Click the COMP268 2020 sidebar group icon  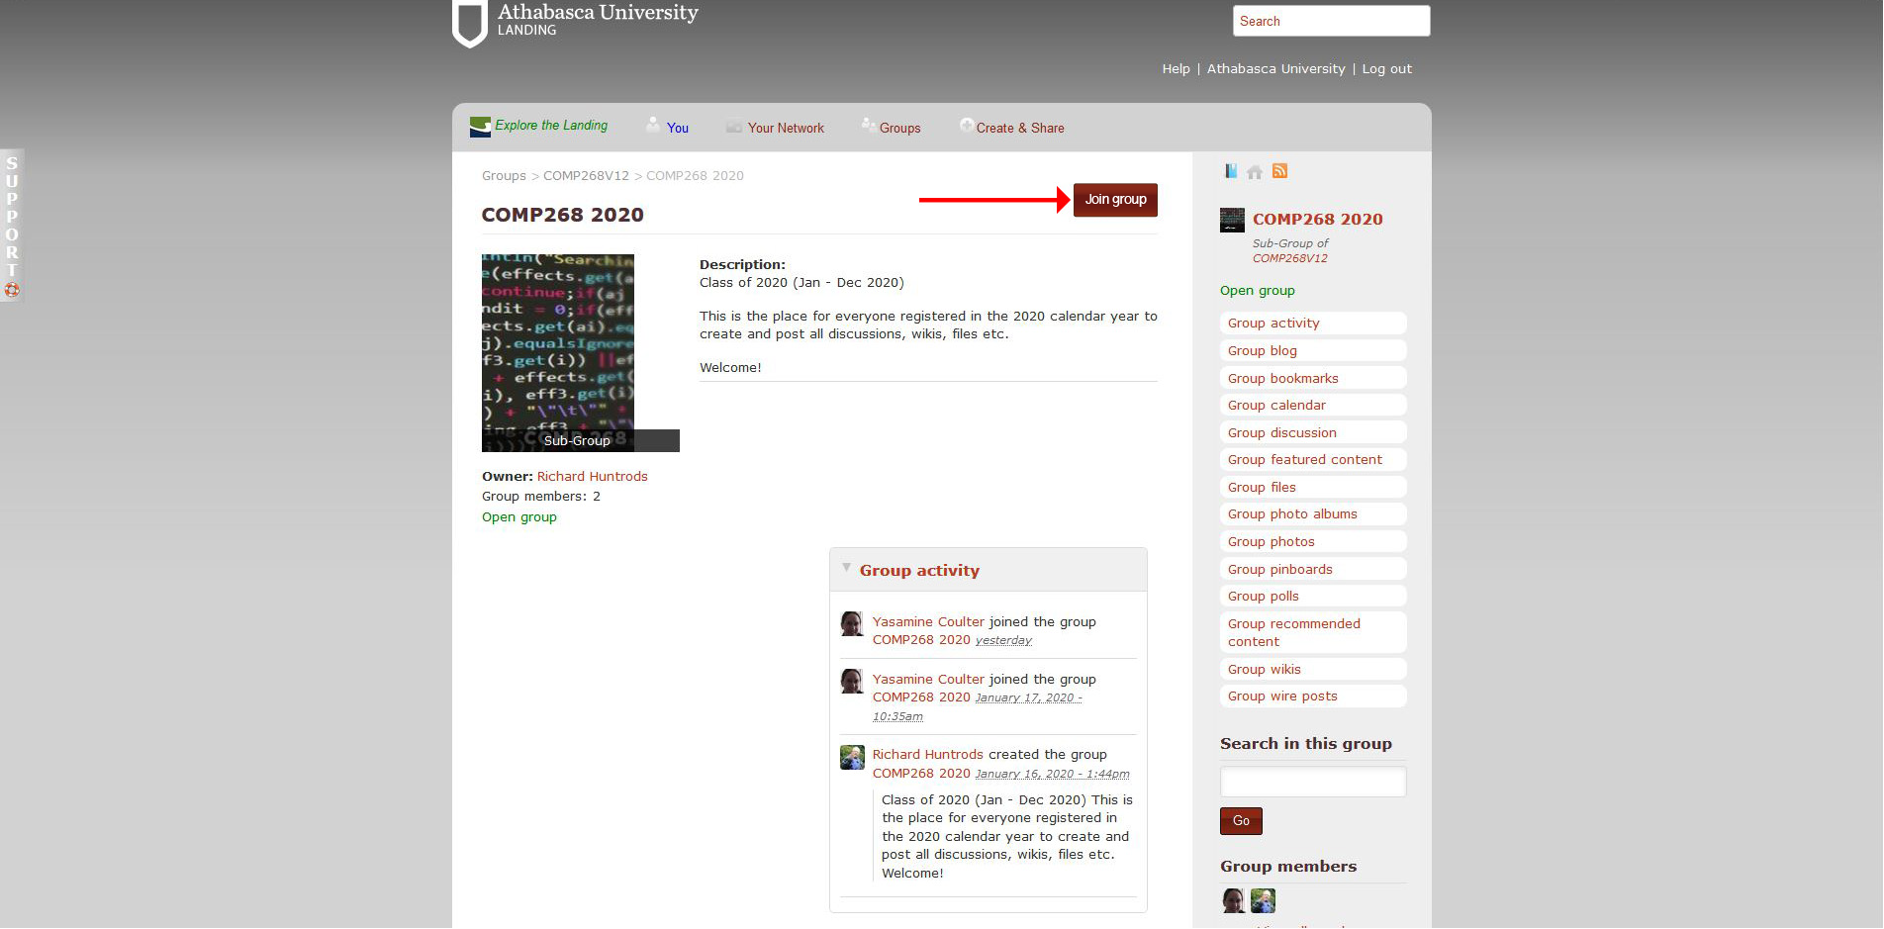[x=1232, y=220]
